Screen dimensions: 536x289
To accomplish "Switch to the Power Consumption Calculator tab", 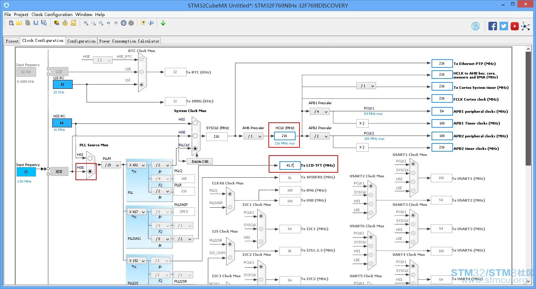I will [x=129, y=41].
